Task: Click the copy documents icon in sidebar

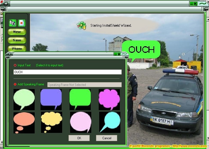Action: pos(12,23)
